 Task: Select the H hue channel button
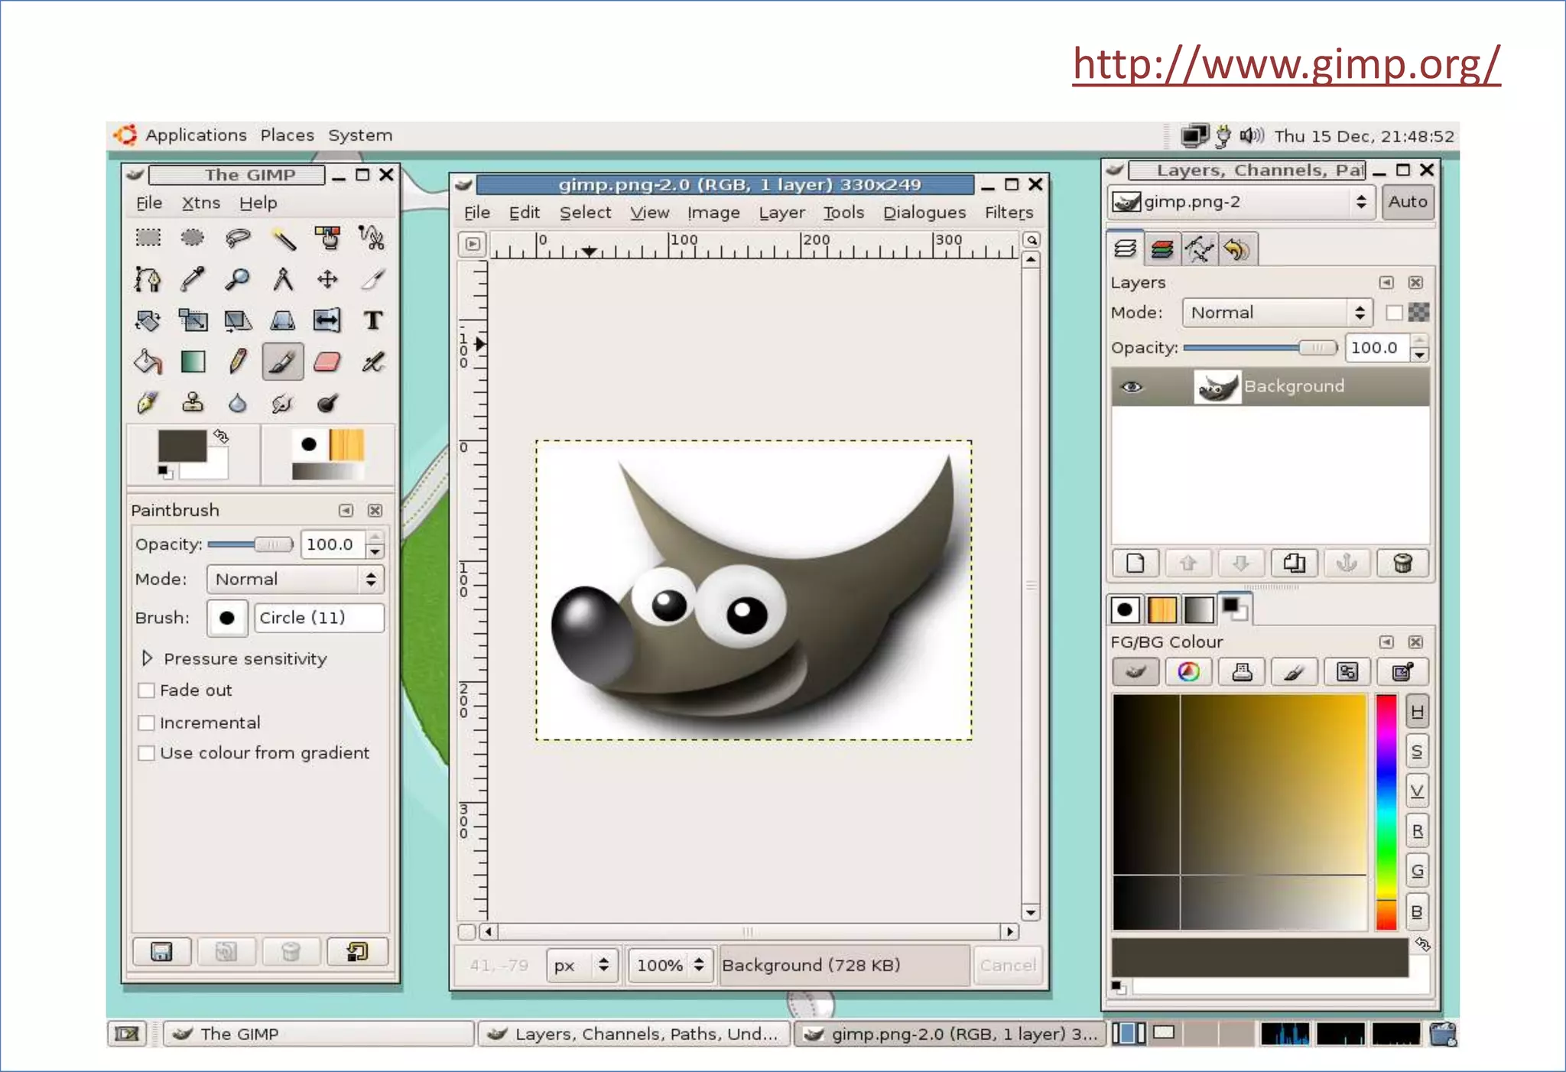1417,712
